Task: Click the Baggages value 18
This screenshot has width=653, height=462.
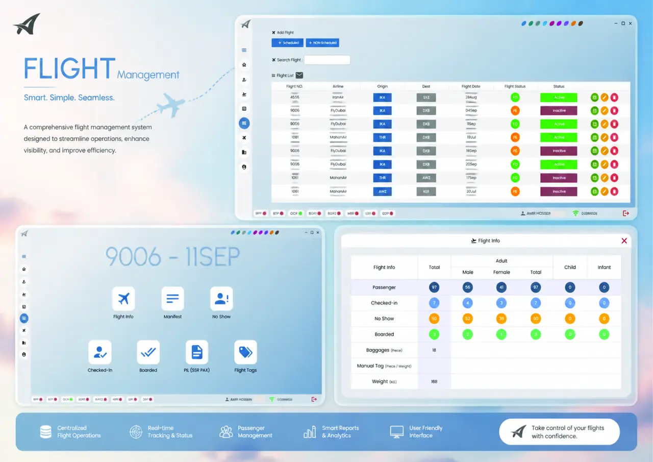Action: coord(434,350)
